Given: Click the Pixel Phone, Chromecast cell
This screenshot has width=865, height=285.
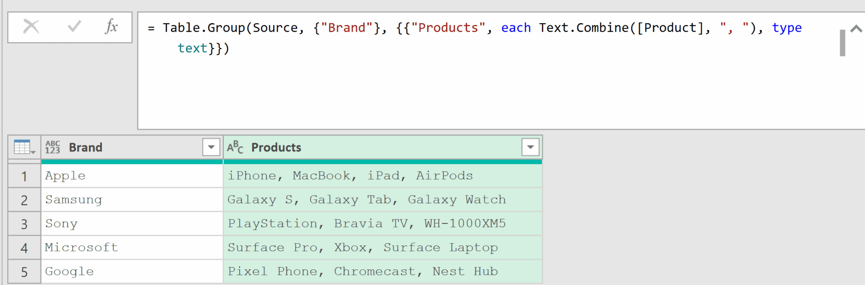Looking at the screenshot, I should (383, 271).
